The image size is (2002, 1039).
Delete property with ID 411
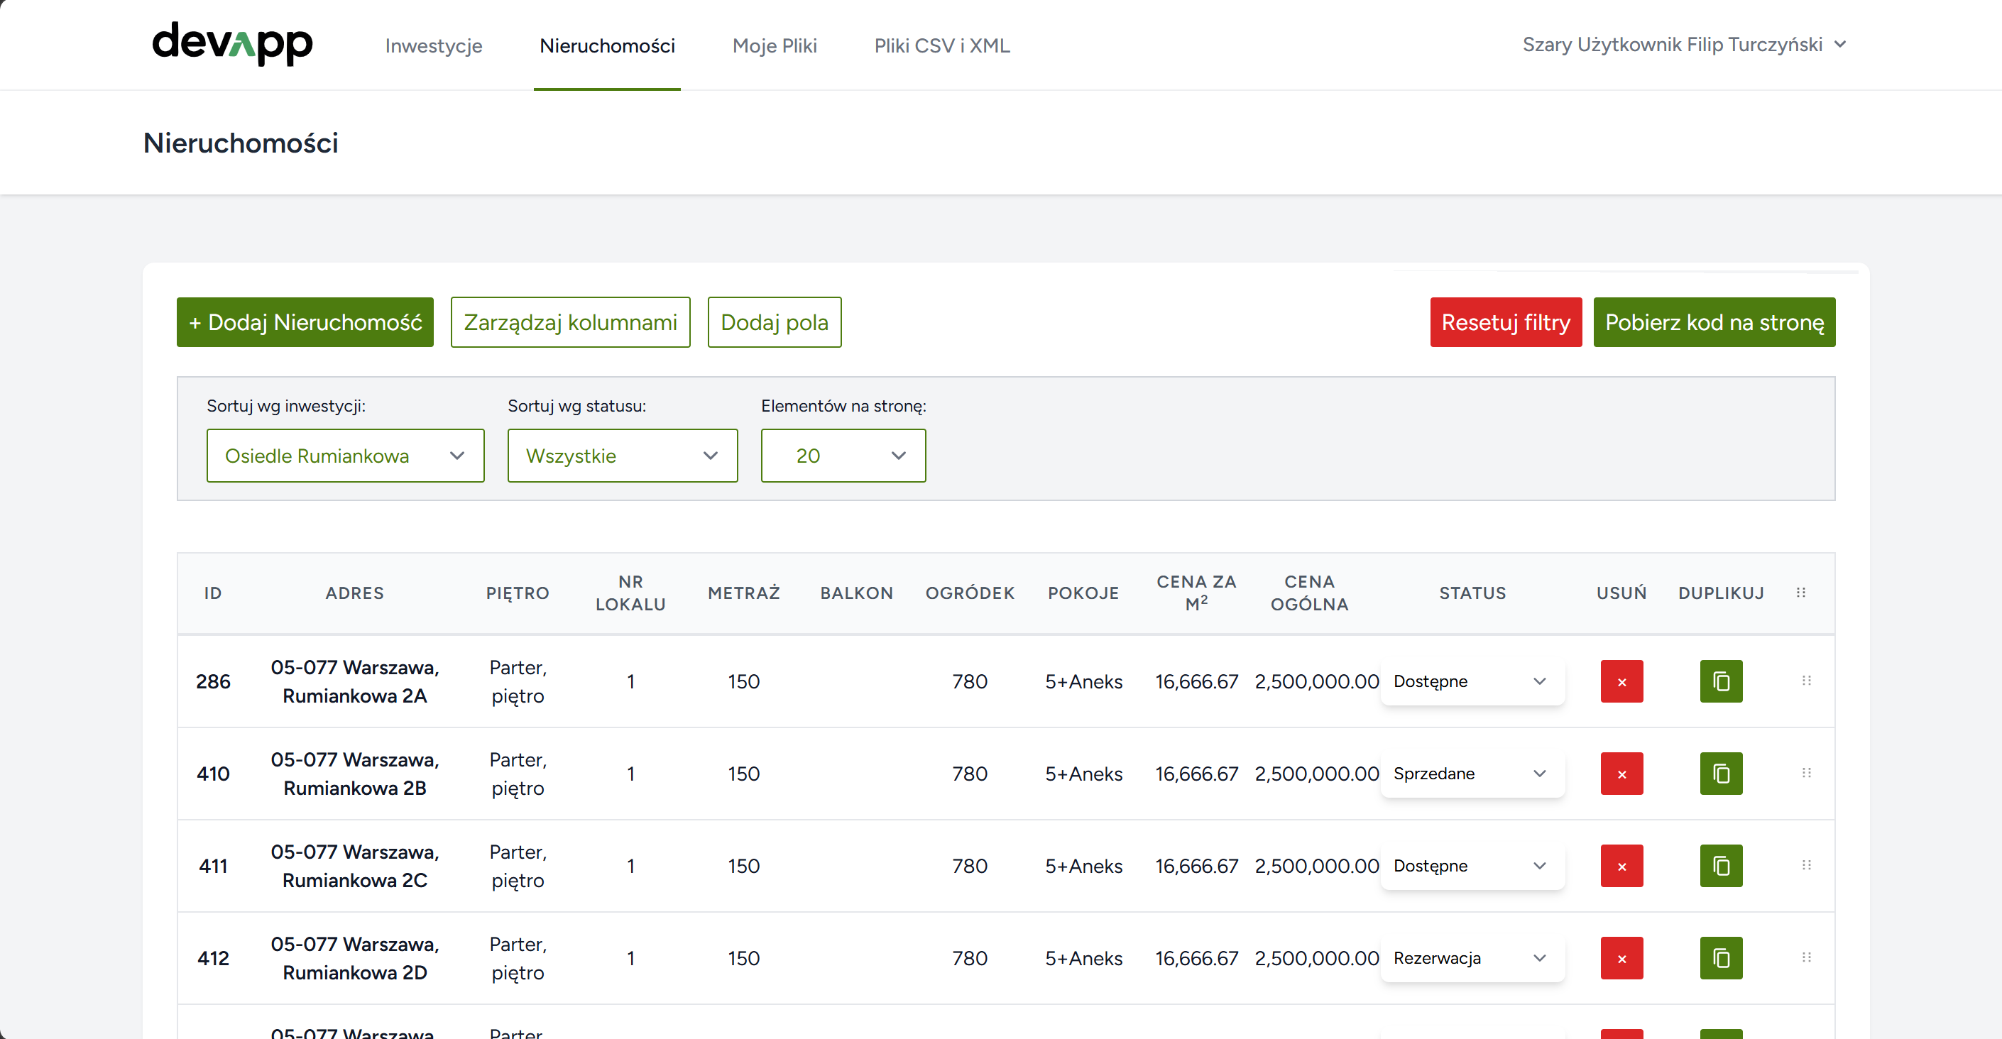click(x=1621, y=866)
